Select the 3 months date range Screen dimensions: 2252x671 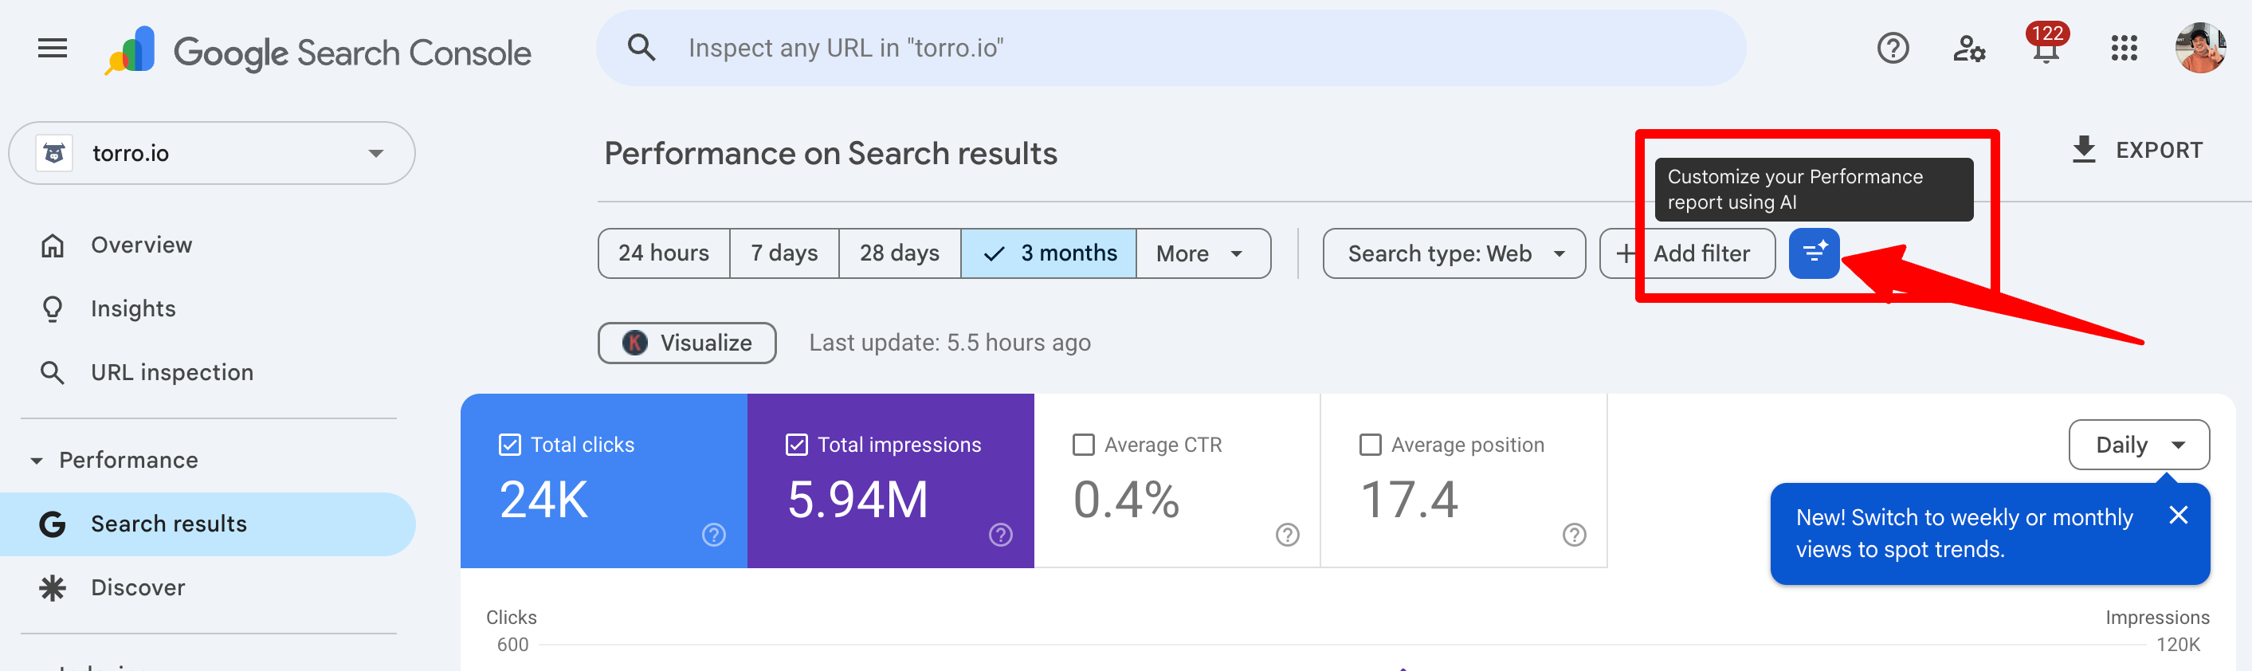tap(1049, 253)
